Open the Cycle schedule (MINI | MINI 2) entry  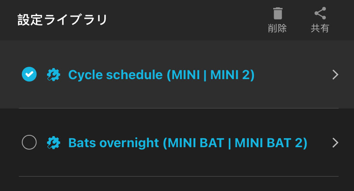[x=161, y=75]
